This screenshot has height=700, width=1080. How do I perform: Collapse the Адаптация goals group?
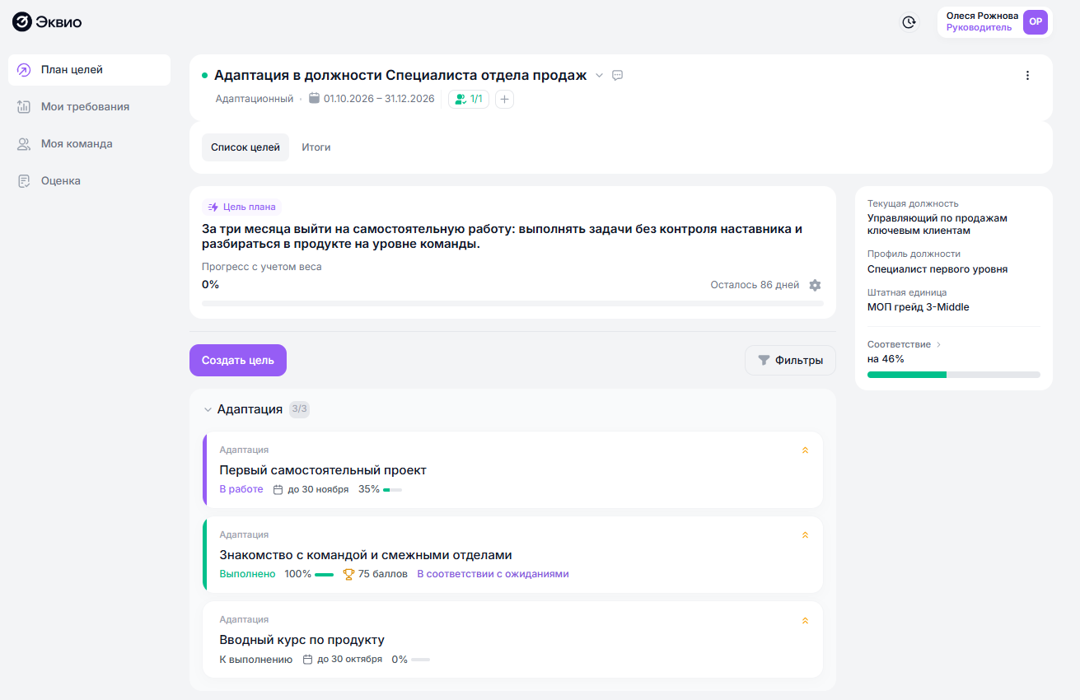pos(208,409)
